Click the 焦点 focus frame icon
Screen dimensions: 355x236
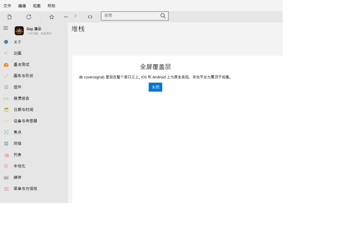[6, 132]
